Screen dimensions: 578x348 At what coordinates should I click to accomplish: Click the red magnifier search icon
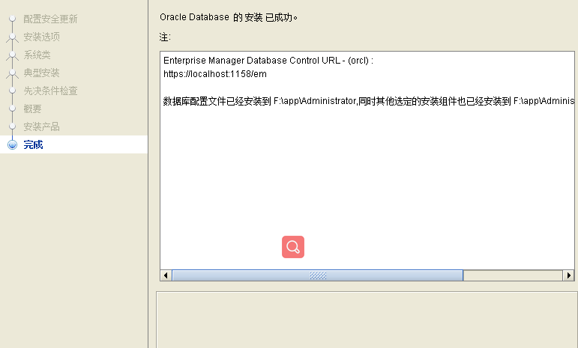293,247
